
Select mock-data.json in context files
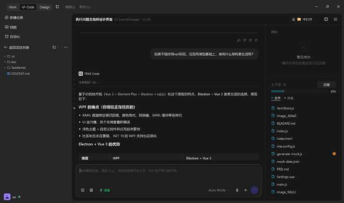click(x=288, y=161)
